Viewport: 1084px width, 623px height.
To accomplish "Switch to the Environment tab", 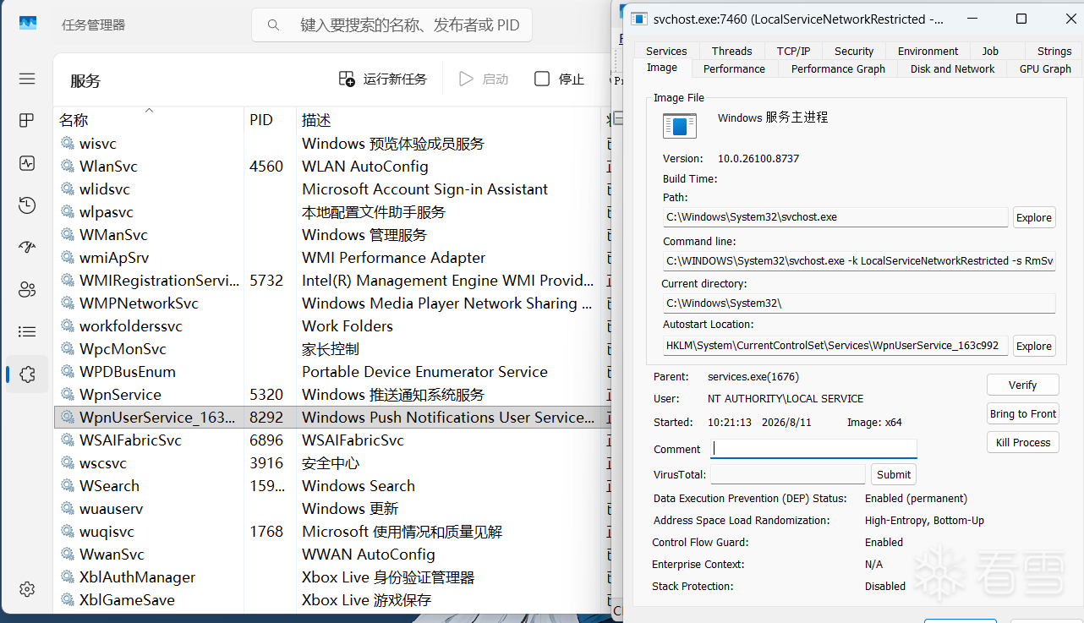I will [x=928, y=51].
